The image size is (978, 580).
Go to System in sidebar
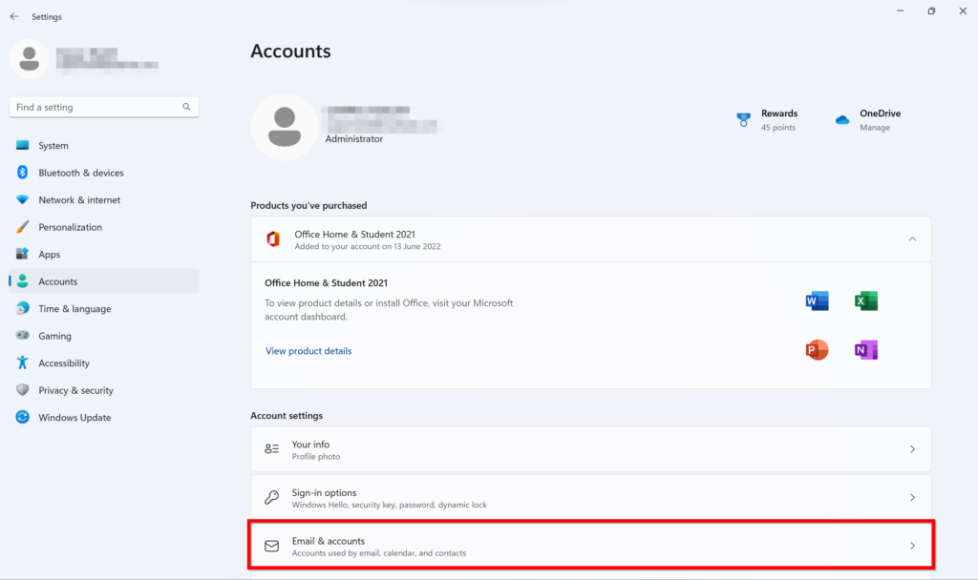[x=53, y=146]
